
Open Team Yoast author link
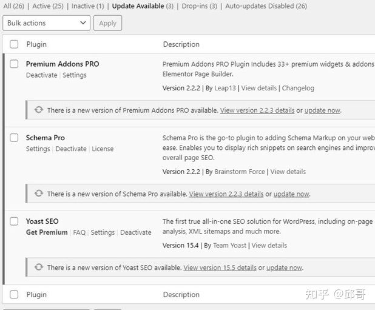coord(229,245)
